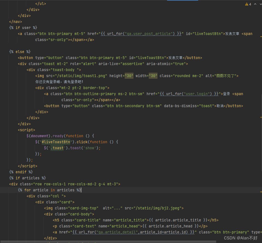
Task: Click the src="/static/img/toast1.png" attribute
Action: click(x=77, y=76)
